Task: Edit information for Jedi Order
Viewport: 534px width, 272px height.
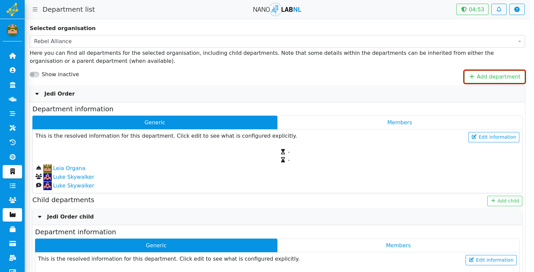Action: tap(494, 137)
